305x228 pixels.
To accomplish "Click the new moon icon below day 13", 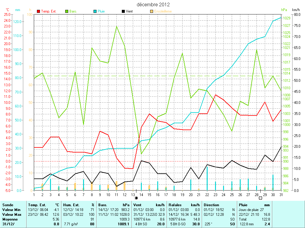I will click(x=136, y=198).
